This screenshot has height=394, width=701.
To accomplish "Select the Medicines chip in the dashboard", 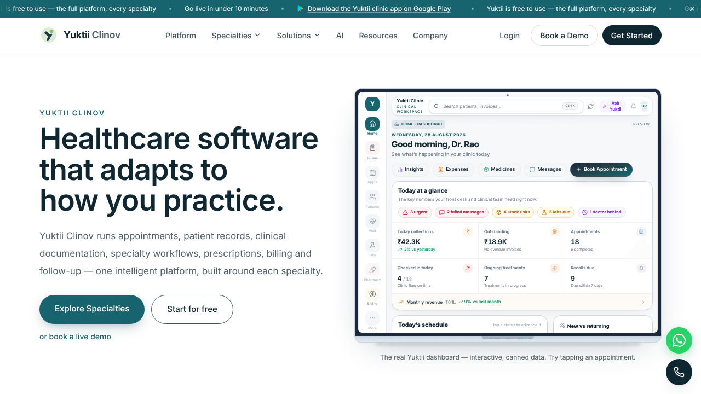I will click(499, 170).
